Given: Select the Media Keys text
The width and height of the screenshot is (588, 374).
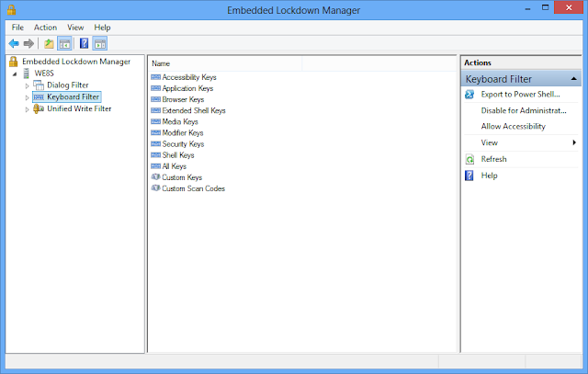Looking at the screenshot, I should point(180,121).
